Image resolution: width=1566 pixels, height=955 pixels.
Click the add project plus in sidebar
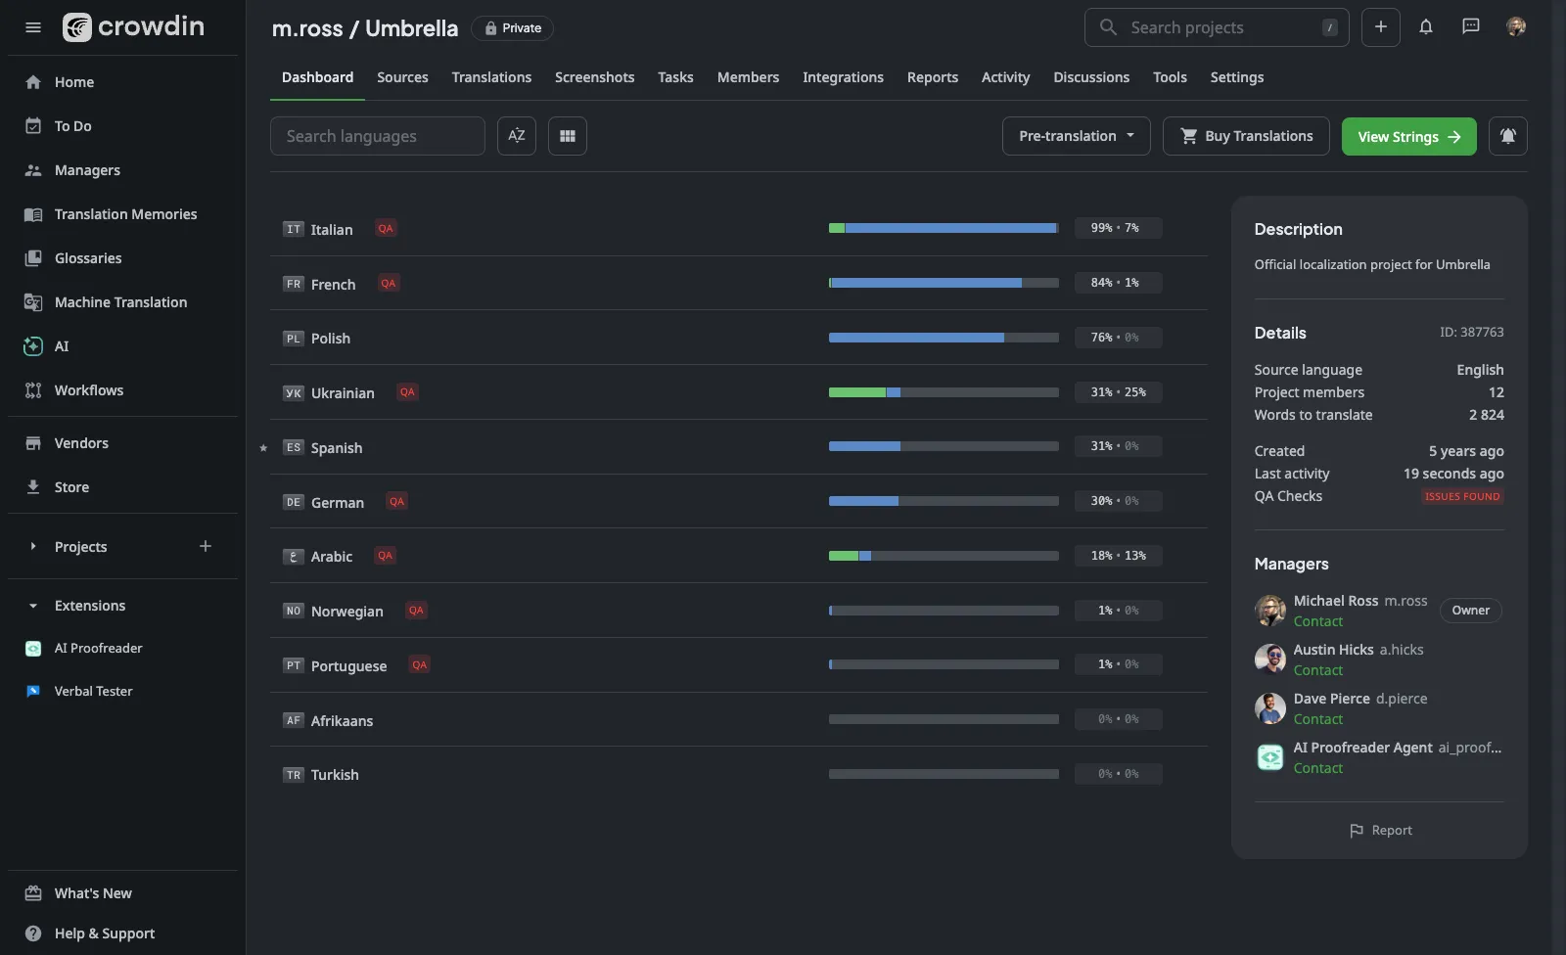tap(206, 546)
